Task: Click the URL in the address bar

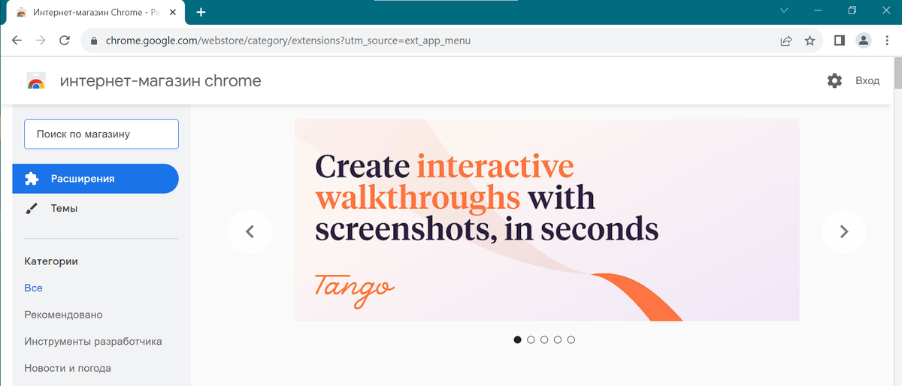Action: click(x=288, y=41)
